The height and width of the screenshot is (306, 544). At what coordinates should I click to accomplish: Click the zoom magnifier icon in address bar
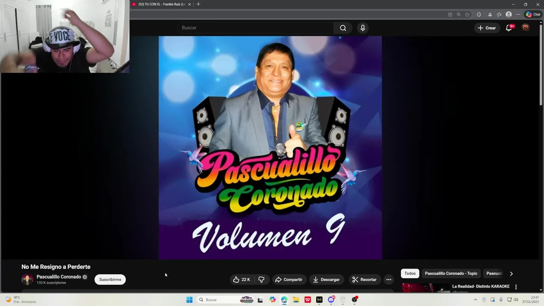pyautogui.click(x=459, y=14)
